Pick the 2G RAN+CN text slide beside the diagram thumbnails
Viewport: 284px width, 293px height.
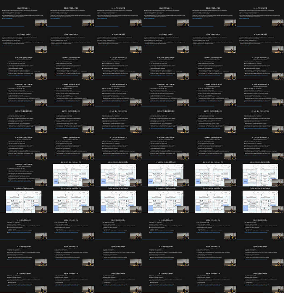[24, 173]
